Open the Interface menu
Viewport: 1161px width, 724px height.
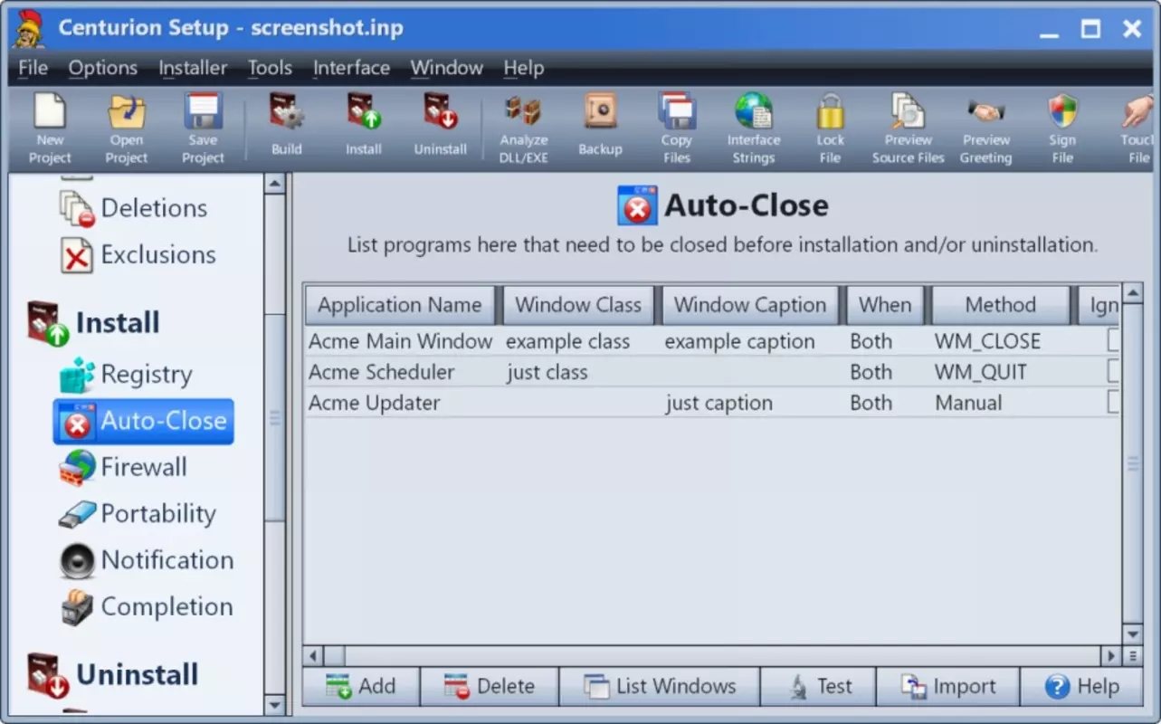pos(351,68)
